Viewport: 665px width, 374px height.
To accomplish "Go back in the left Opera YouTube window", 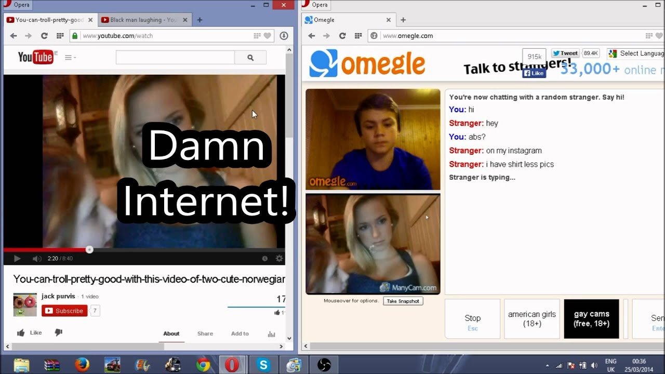I will pos(14,36).
